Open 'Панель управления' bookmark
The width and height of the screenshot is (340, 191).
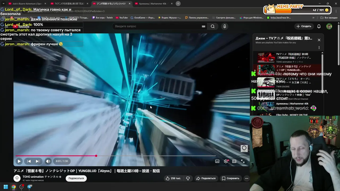(197, 18)
